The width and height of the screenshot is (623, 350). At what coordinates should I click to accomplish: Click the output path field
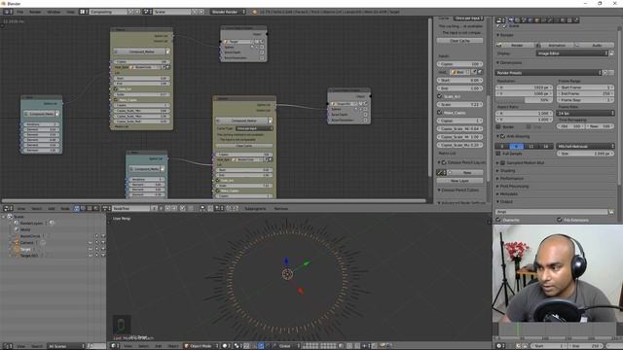point(552,212)
